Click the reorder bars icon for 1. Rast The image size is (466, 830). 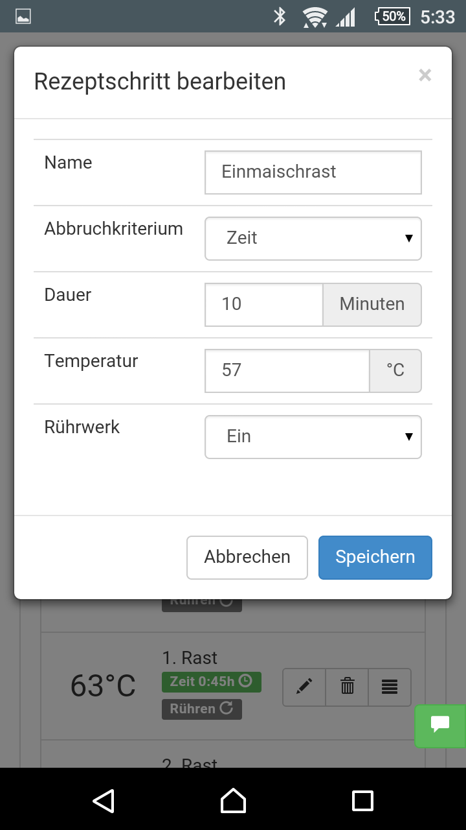click(x=390, y=687)
